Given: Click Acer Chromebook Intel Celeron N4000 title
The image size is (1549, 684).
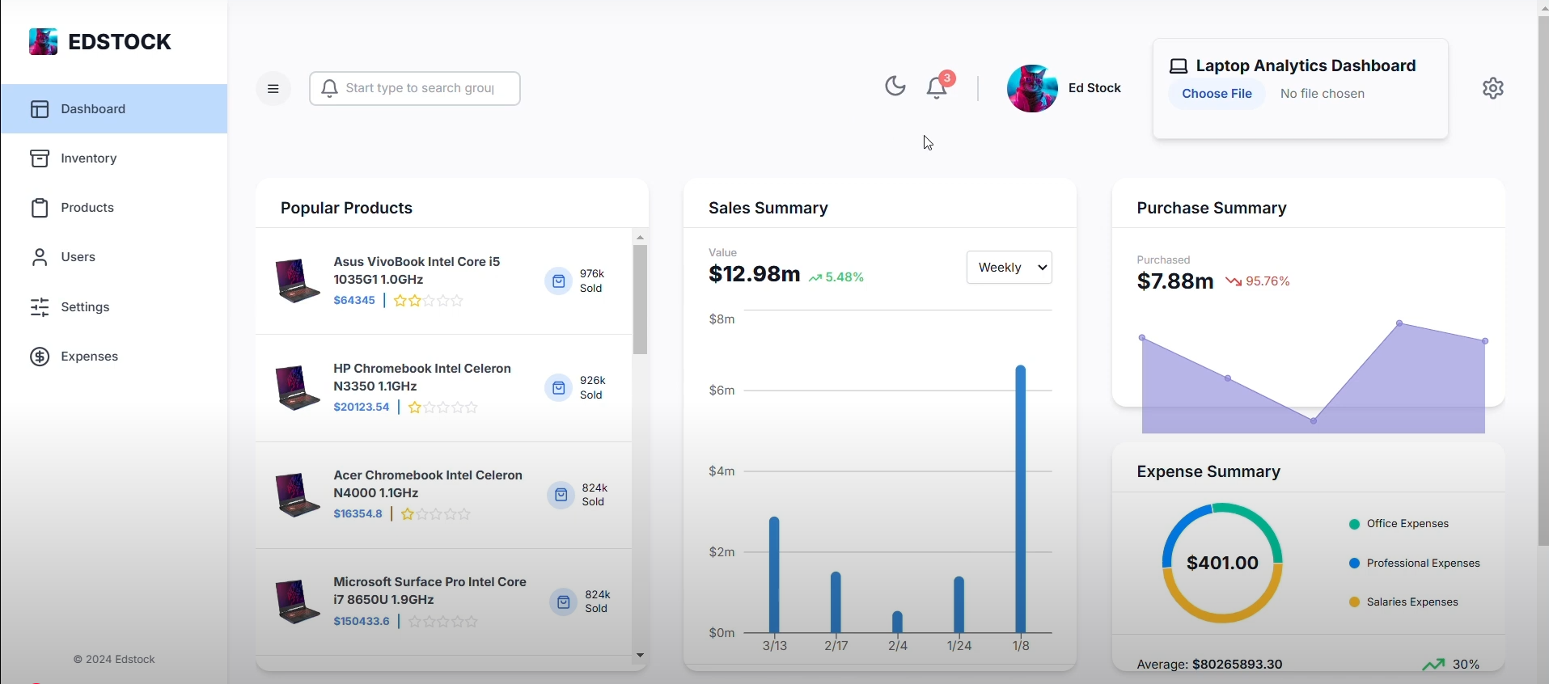Looking at the screenshot, I should (428, 484).
